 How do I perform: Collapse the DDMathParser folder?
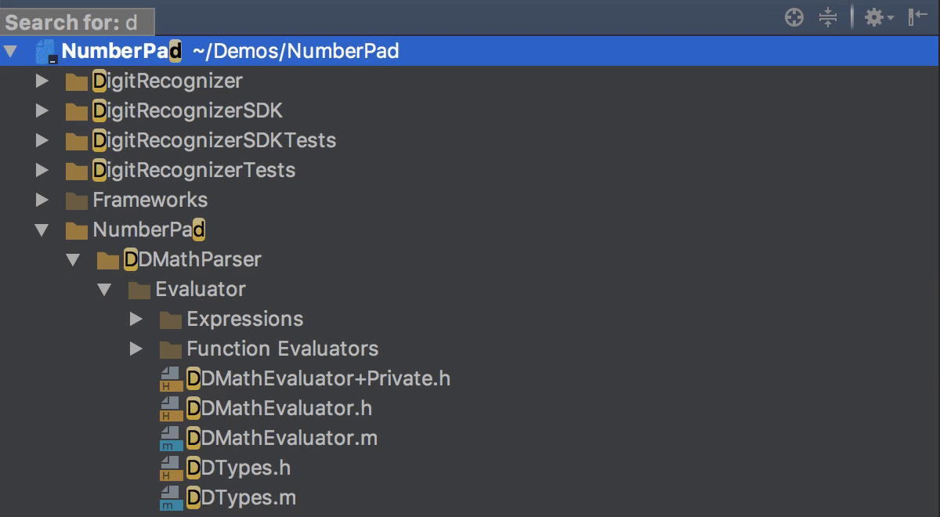(x=73, y=260)
